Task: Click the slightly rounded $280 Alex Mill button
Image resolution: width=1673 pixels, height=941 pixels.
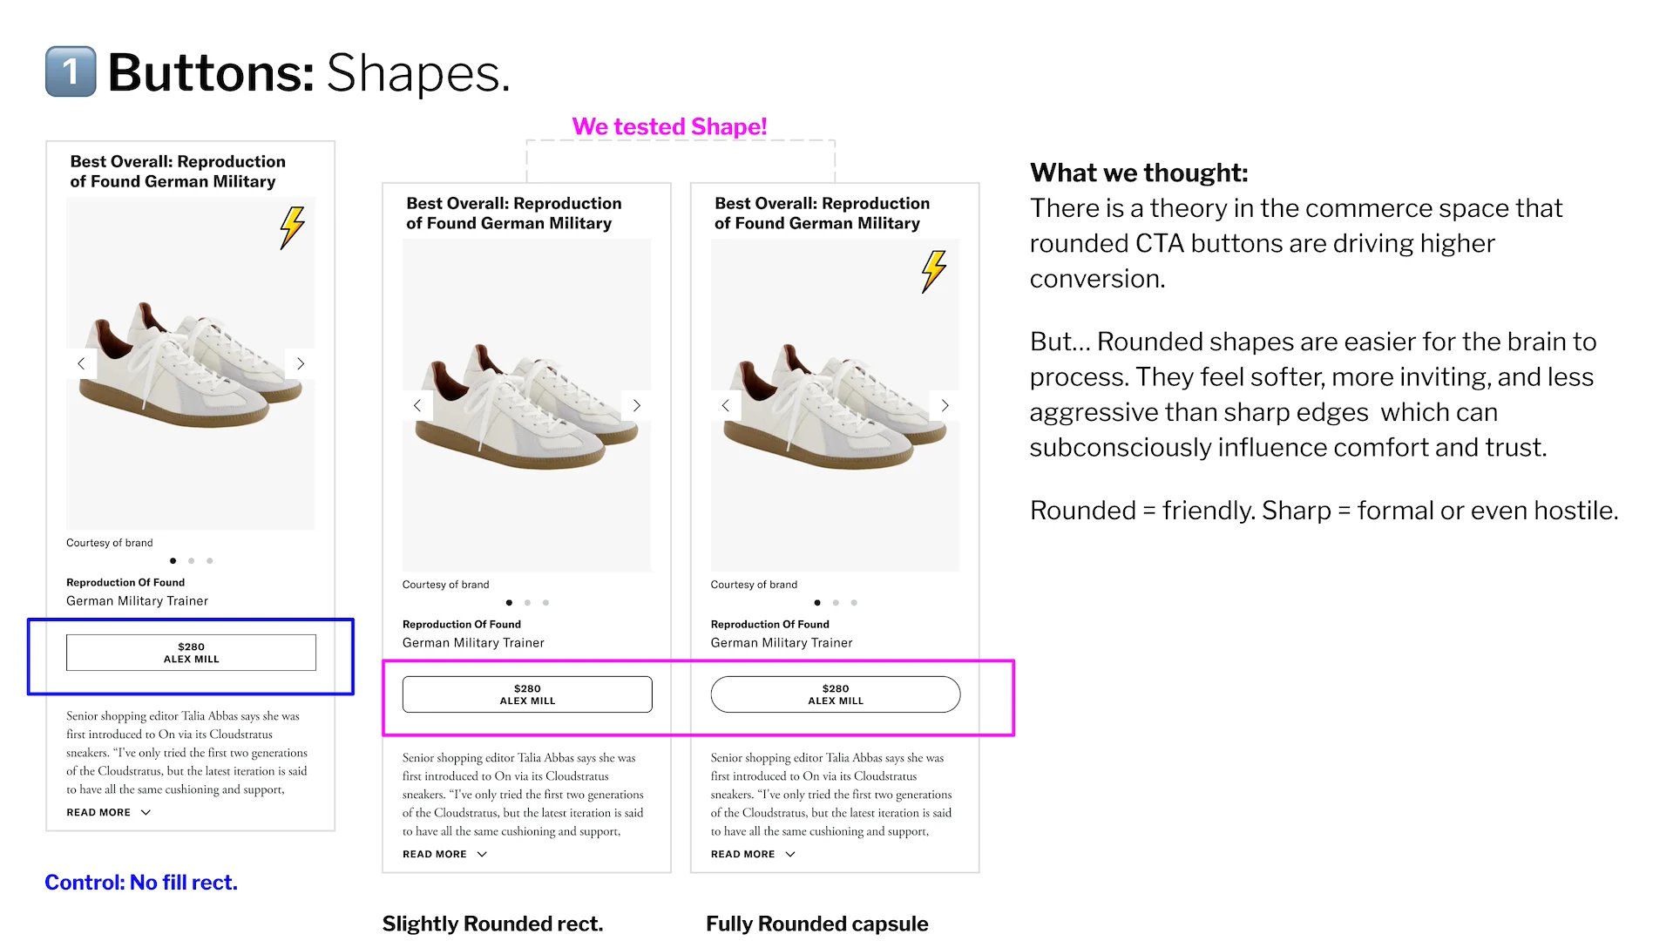Action: point(527,694)
